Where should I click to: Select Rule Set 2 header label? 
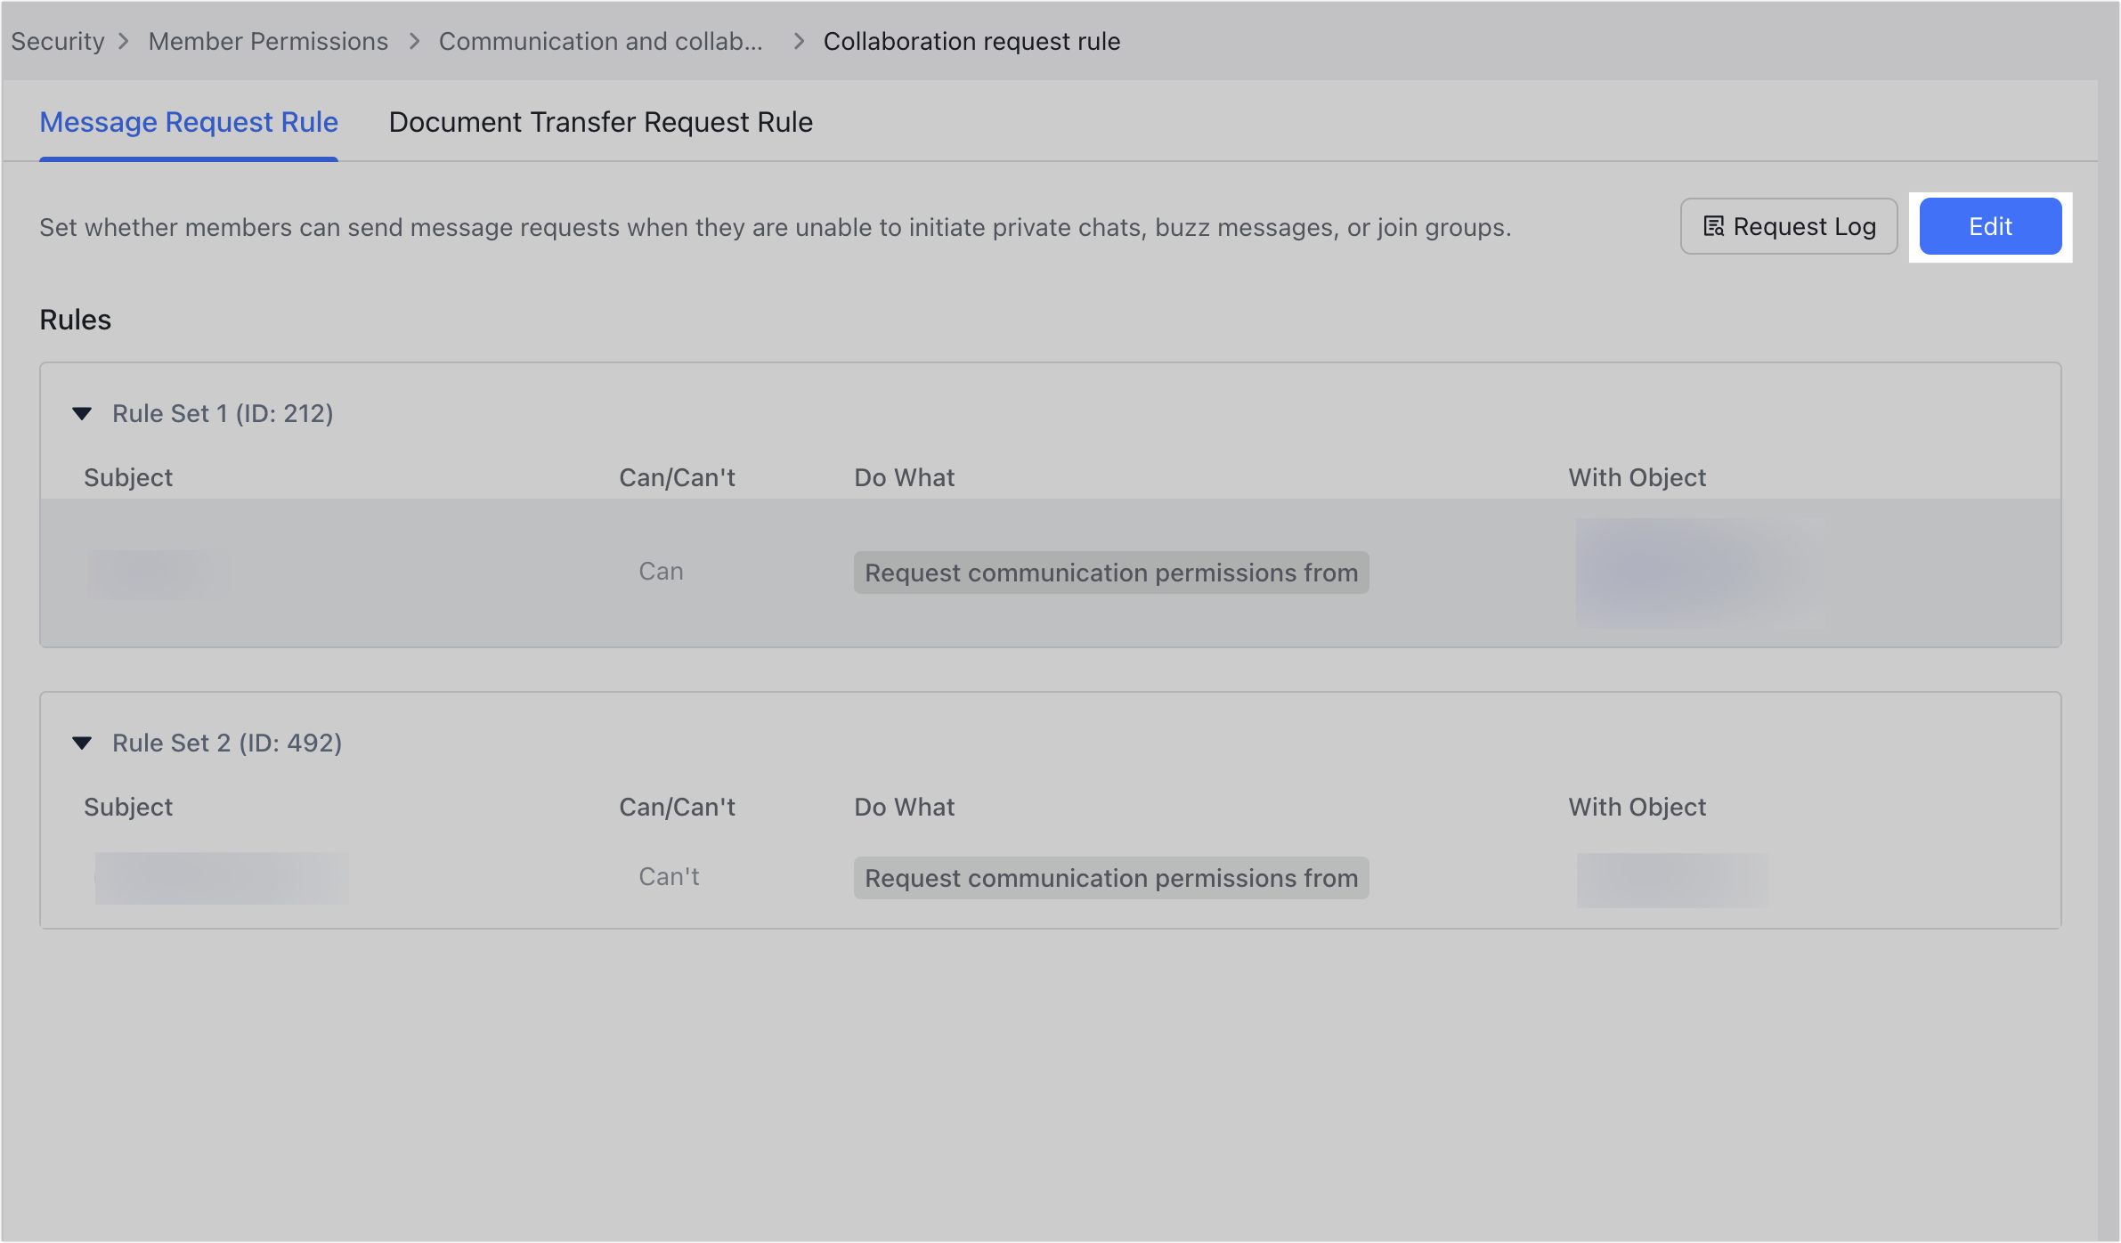click(x=227, y=743)
